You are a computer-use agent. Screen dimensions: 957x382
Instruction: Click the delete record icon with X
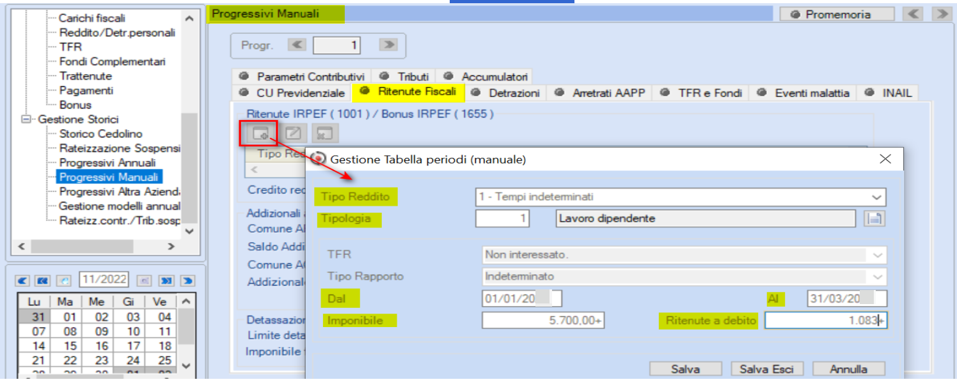[x=325, y=133]
